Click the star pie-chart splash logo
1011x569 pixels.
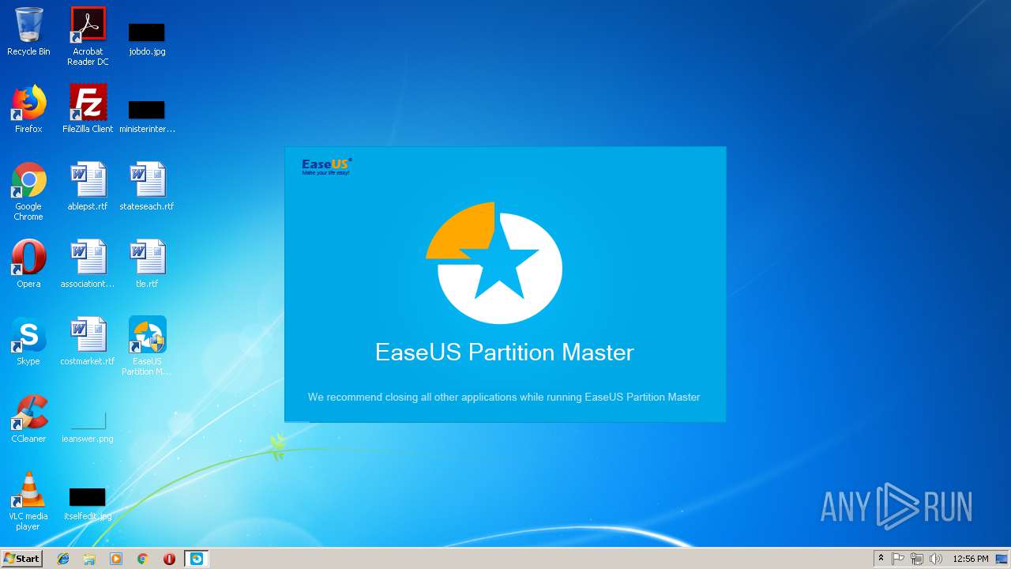coord(494,263)
